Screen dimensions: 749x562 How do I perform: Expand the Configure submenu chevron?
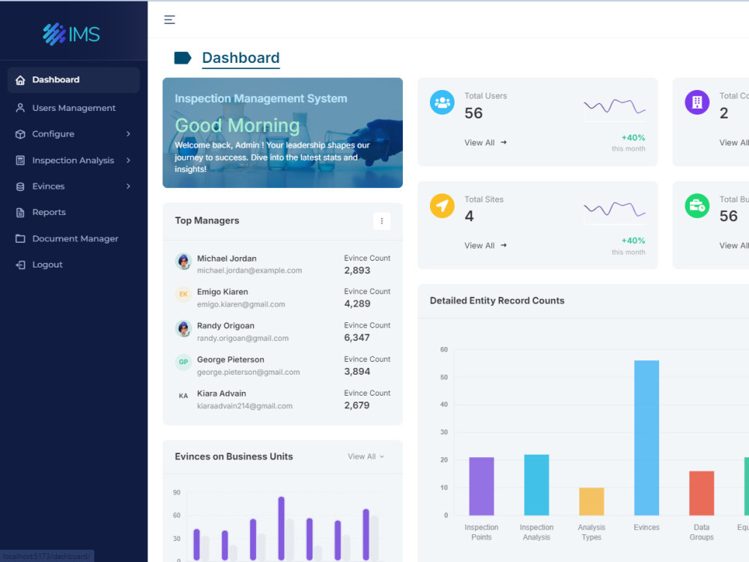coord(128,134)
